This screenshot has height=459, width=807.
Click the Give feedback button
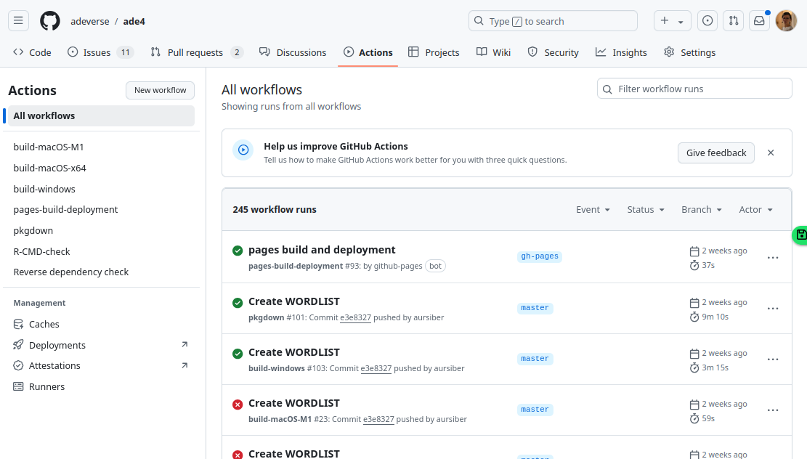[716, 153]
